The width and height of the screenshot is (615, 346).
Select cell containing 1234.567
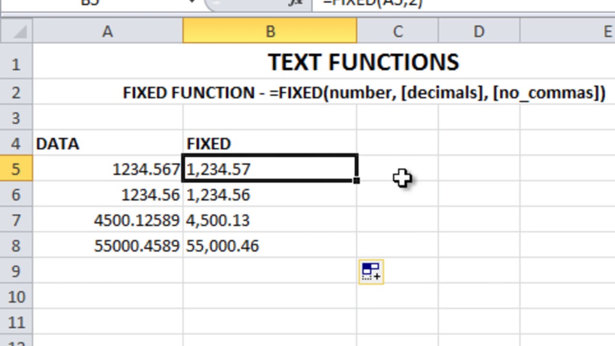click(108, 169)
